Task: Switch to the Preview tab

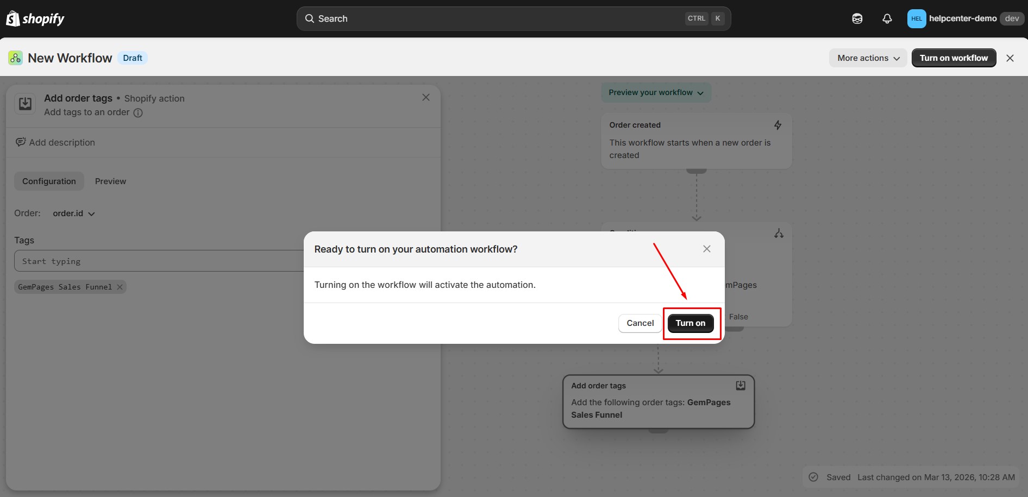Action: click(110, 181)
